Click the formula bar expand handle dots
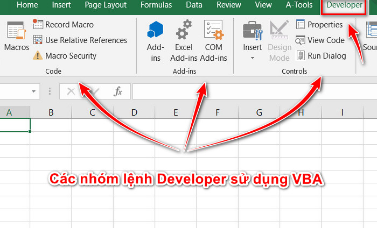This screenshot has width=377, height=228. point(50,91)
